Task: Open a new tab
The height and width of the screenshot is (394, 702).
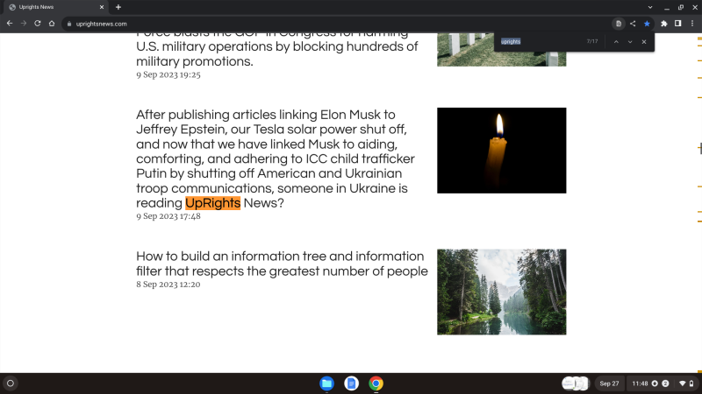Action: tap(118, 7)
